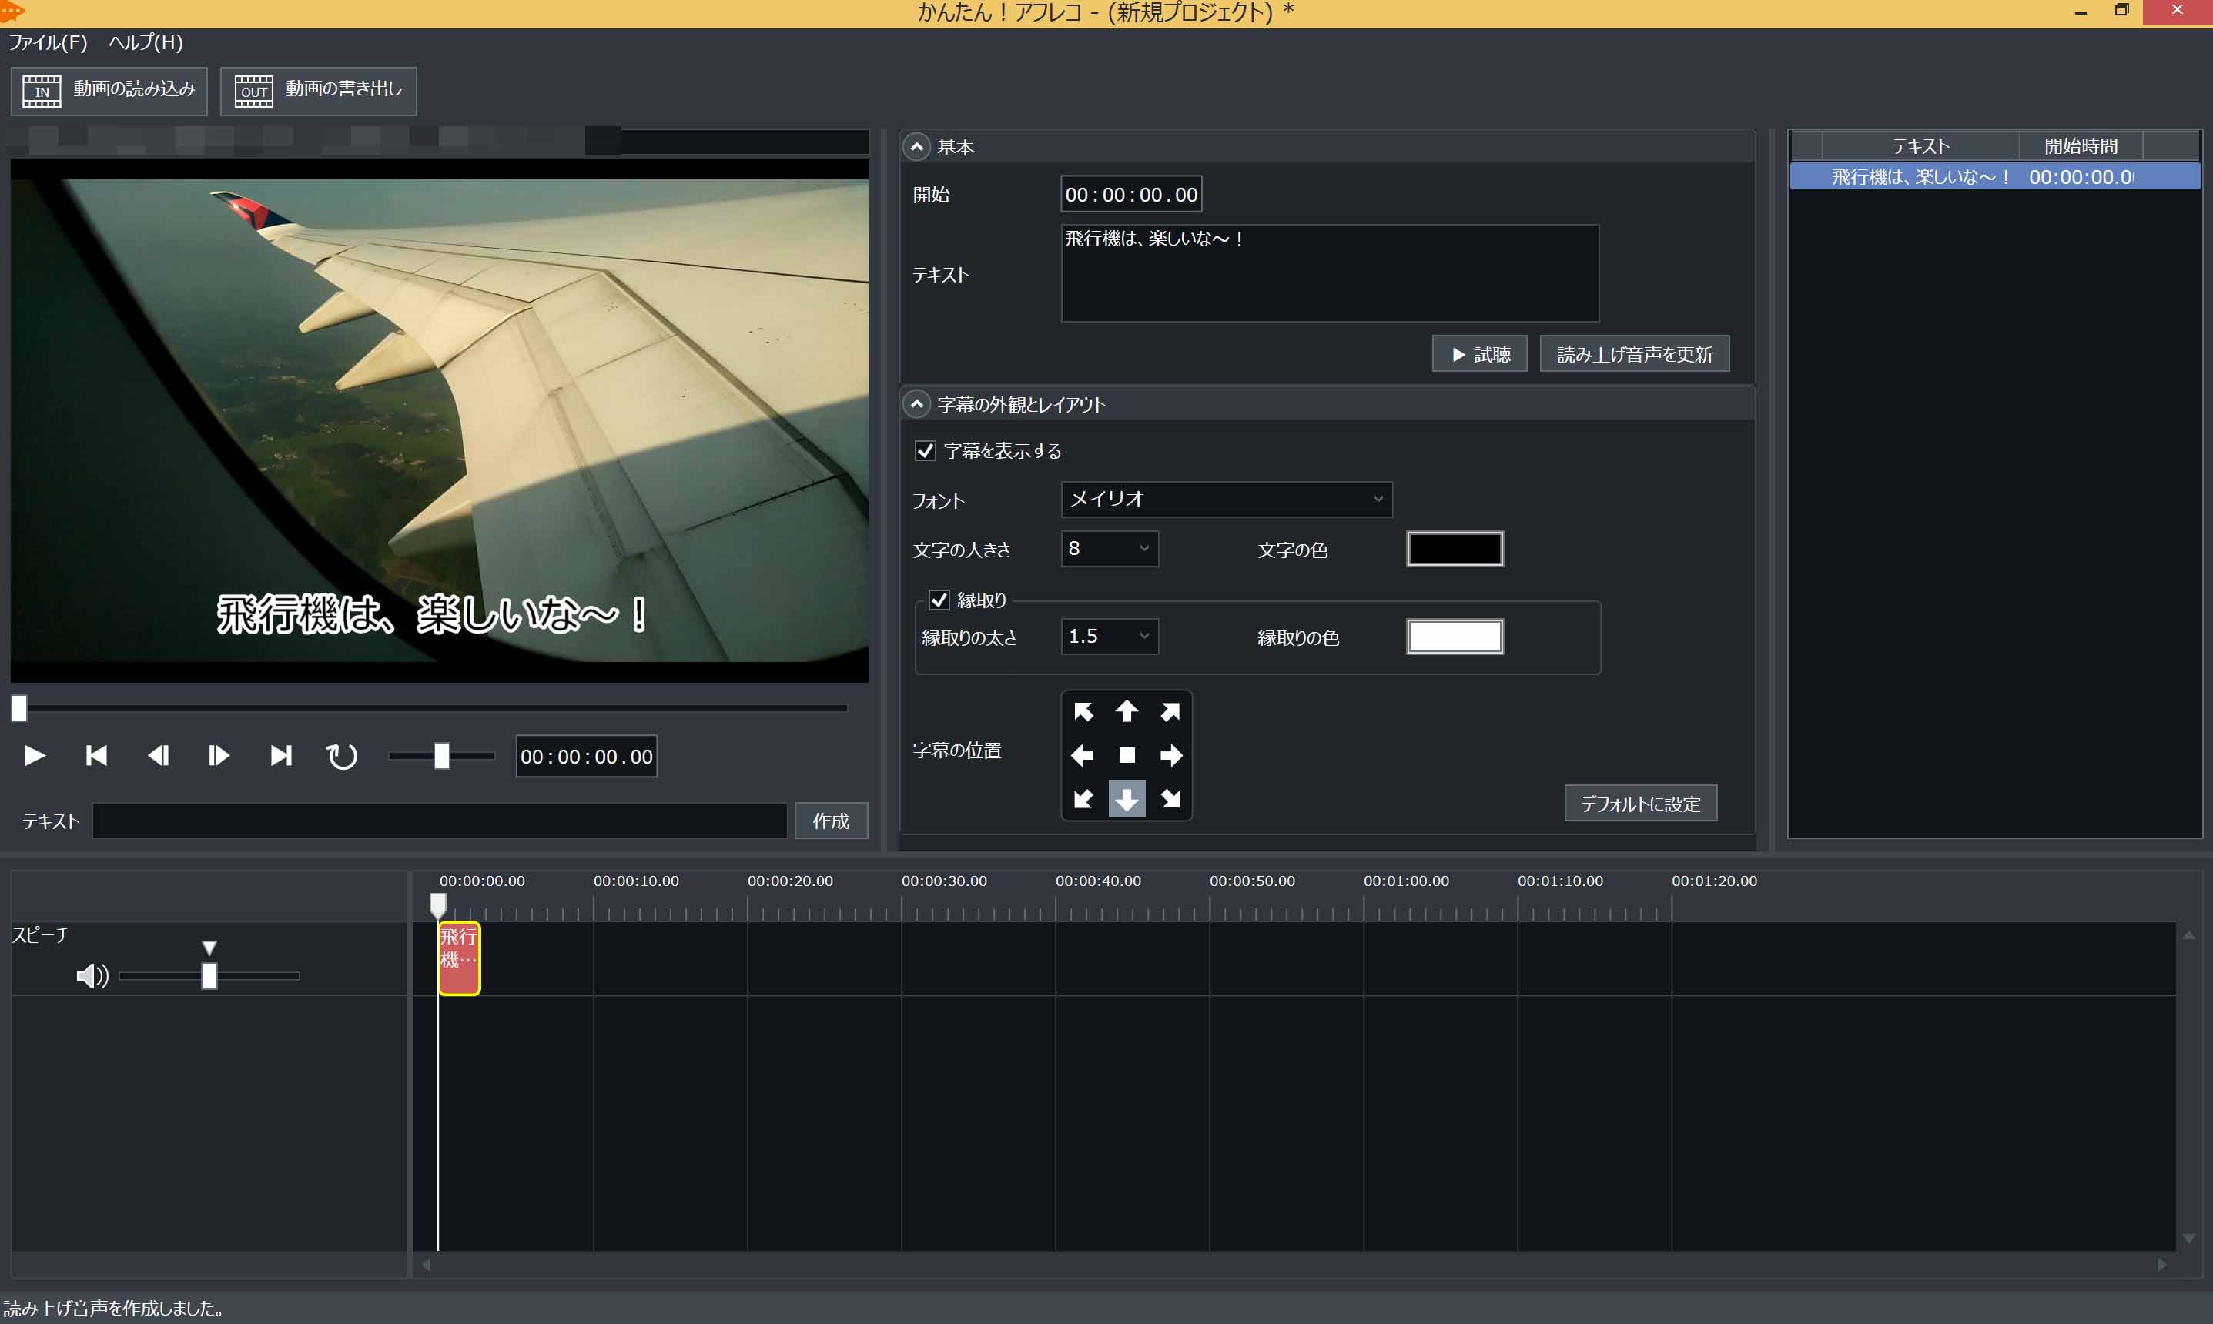Jump to the start of the video
Image resolution: width=2213 pixels, height=1324 pixels.
point(96,756)
